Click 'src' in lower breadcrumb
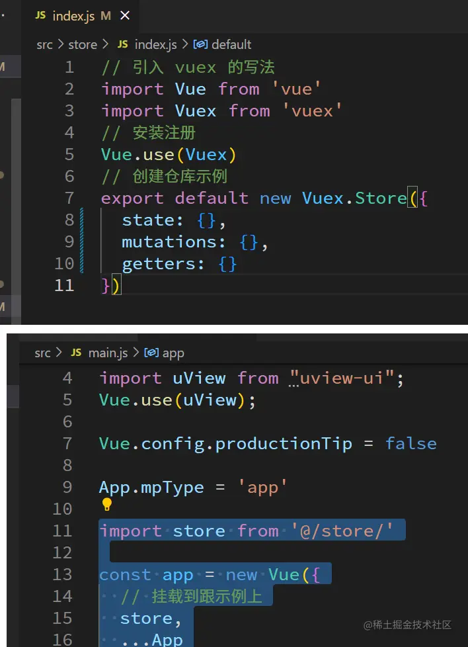468x647 pixels. (42, 353)
